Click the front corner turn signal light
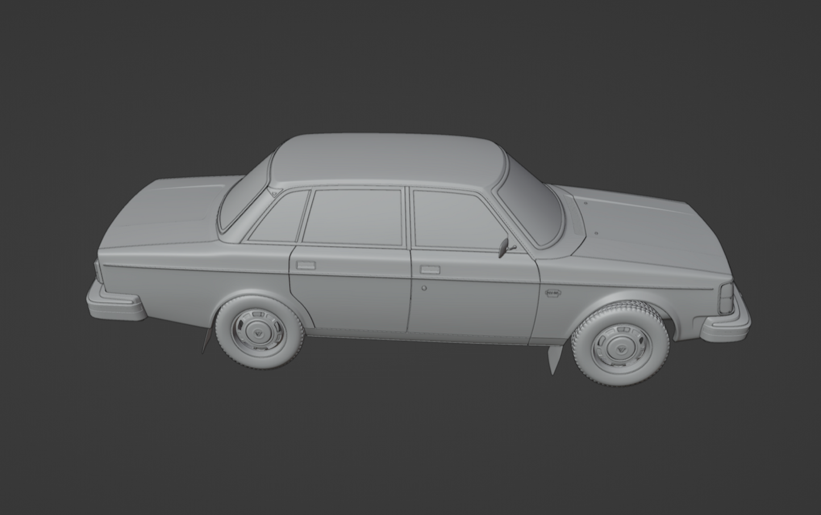821x515 pixels. pyautogui.click(x=727, y=298)
